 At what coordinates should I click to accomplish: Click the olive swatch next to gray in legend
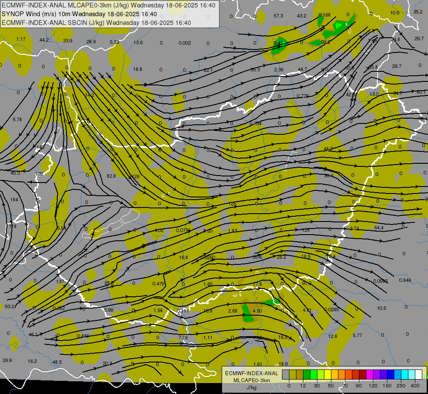tap(292, 374)
